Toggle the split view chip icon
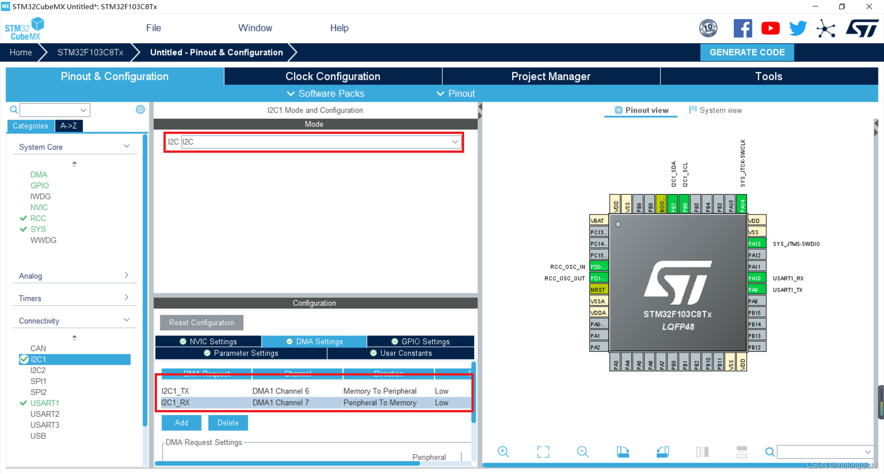 702,452
